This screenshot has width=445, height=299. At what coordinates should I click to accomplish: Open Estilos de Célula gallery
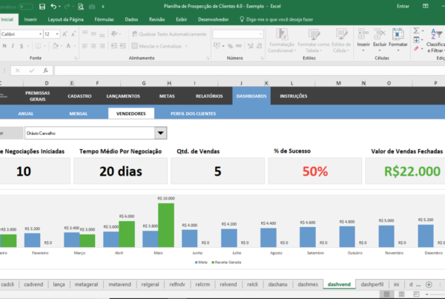[341, 40]
